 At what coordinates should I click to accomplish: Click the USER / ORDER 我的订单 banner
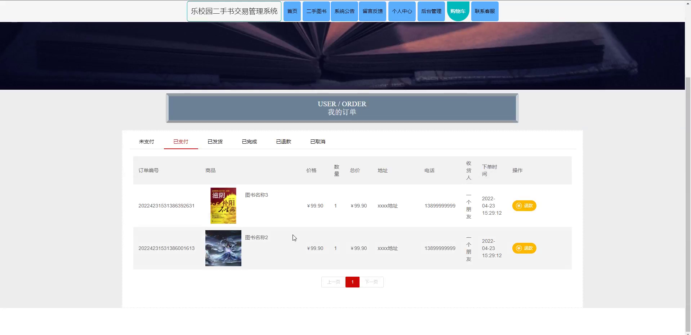click(x=342, y=108)
